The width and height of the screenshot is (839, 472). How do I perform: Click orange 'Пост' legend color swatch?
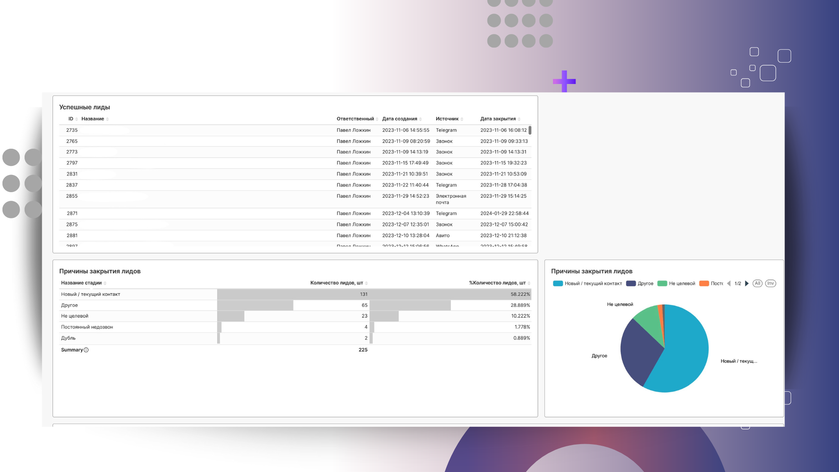point(704,284)
